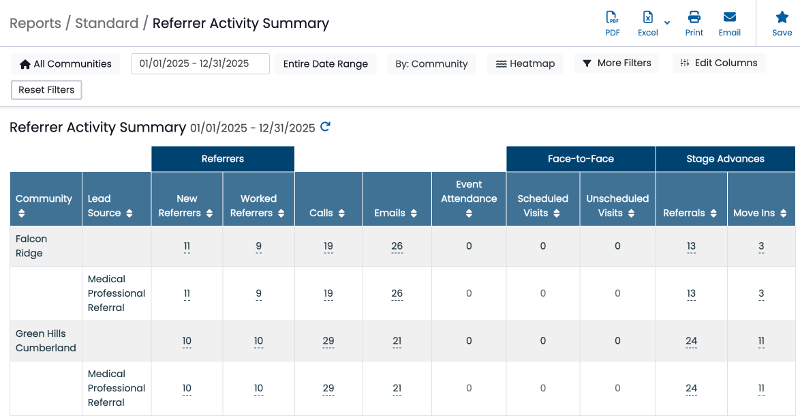800x416 pixels.
Task: Click the date range input field
Action: coord(200,64)
